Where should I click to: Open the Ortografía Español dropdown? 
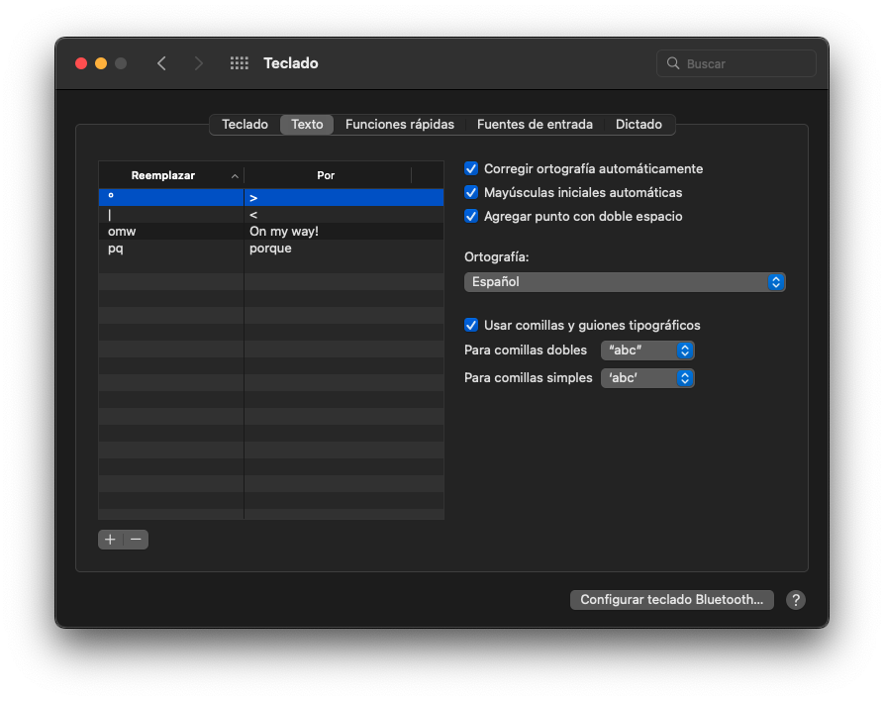pyautogui.click(x=625, y=282)
